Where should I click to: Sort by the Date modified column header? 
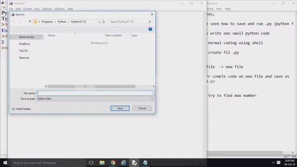click(x=113, y=35)
